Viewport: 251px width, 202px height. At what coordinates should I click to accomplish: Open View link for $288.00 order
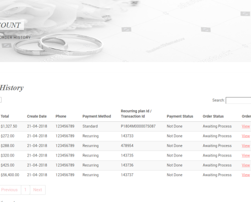[246, 146]
